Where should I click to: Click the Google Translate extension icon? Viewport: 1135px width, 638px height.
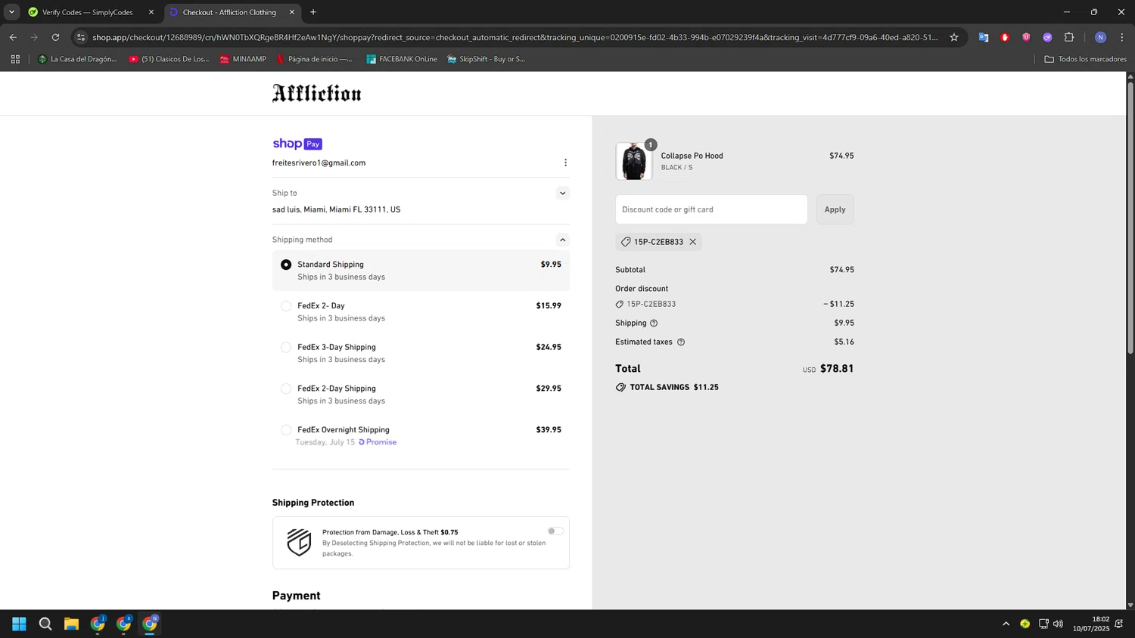[983, 37]
